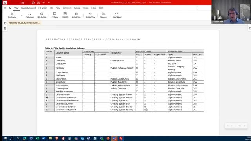
Task: Click the 'ExternalFacilityObject' column name cell
Action: pyautogui.click(x=68, y=110)
